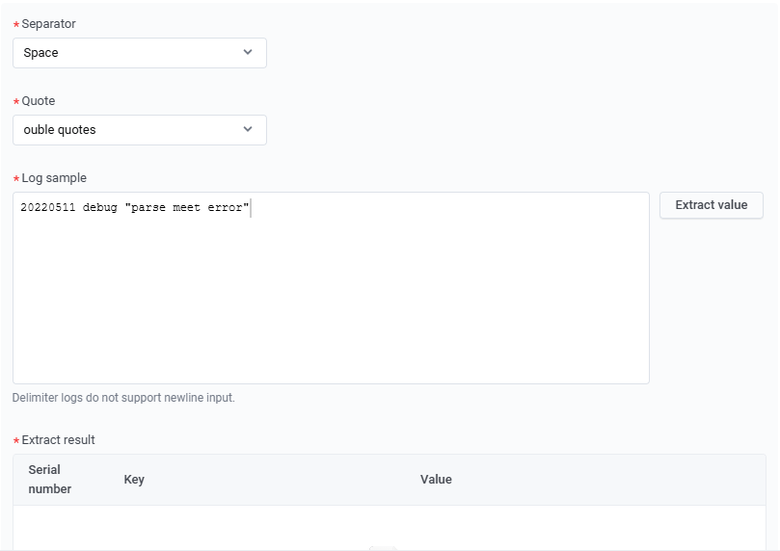Viewport: 780px width, 551px height.
Task: Click the Log sample field label
Action: point(54,178)
